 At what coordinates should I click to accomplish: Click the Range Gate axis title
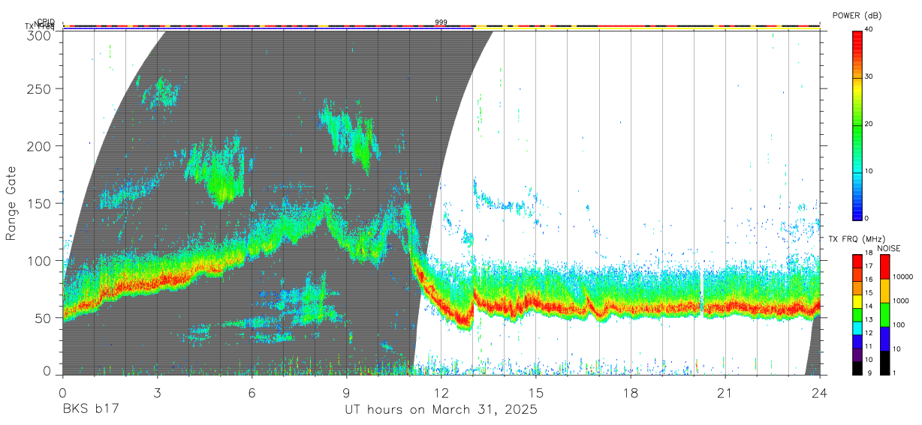coord(12,203)
